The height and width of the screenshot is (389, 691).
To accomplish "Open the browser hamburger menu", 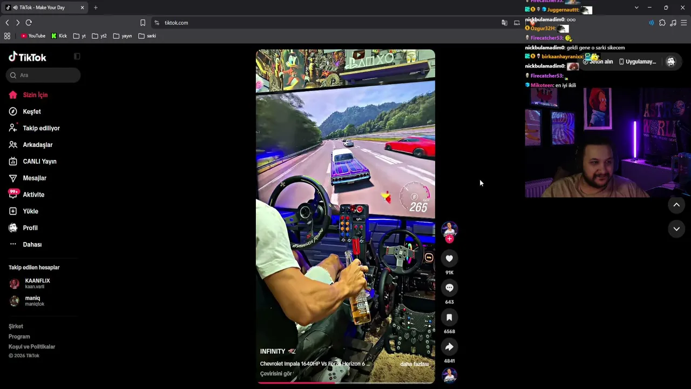I will [684, 23].
